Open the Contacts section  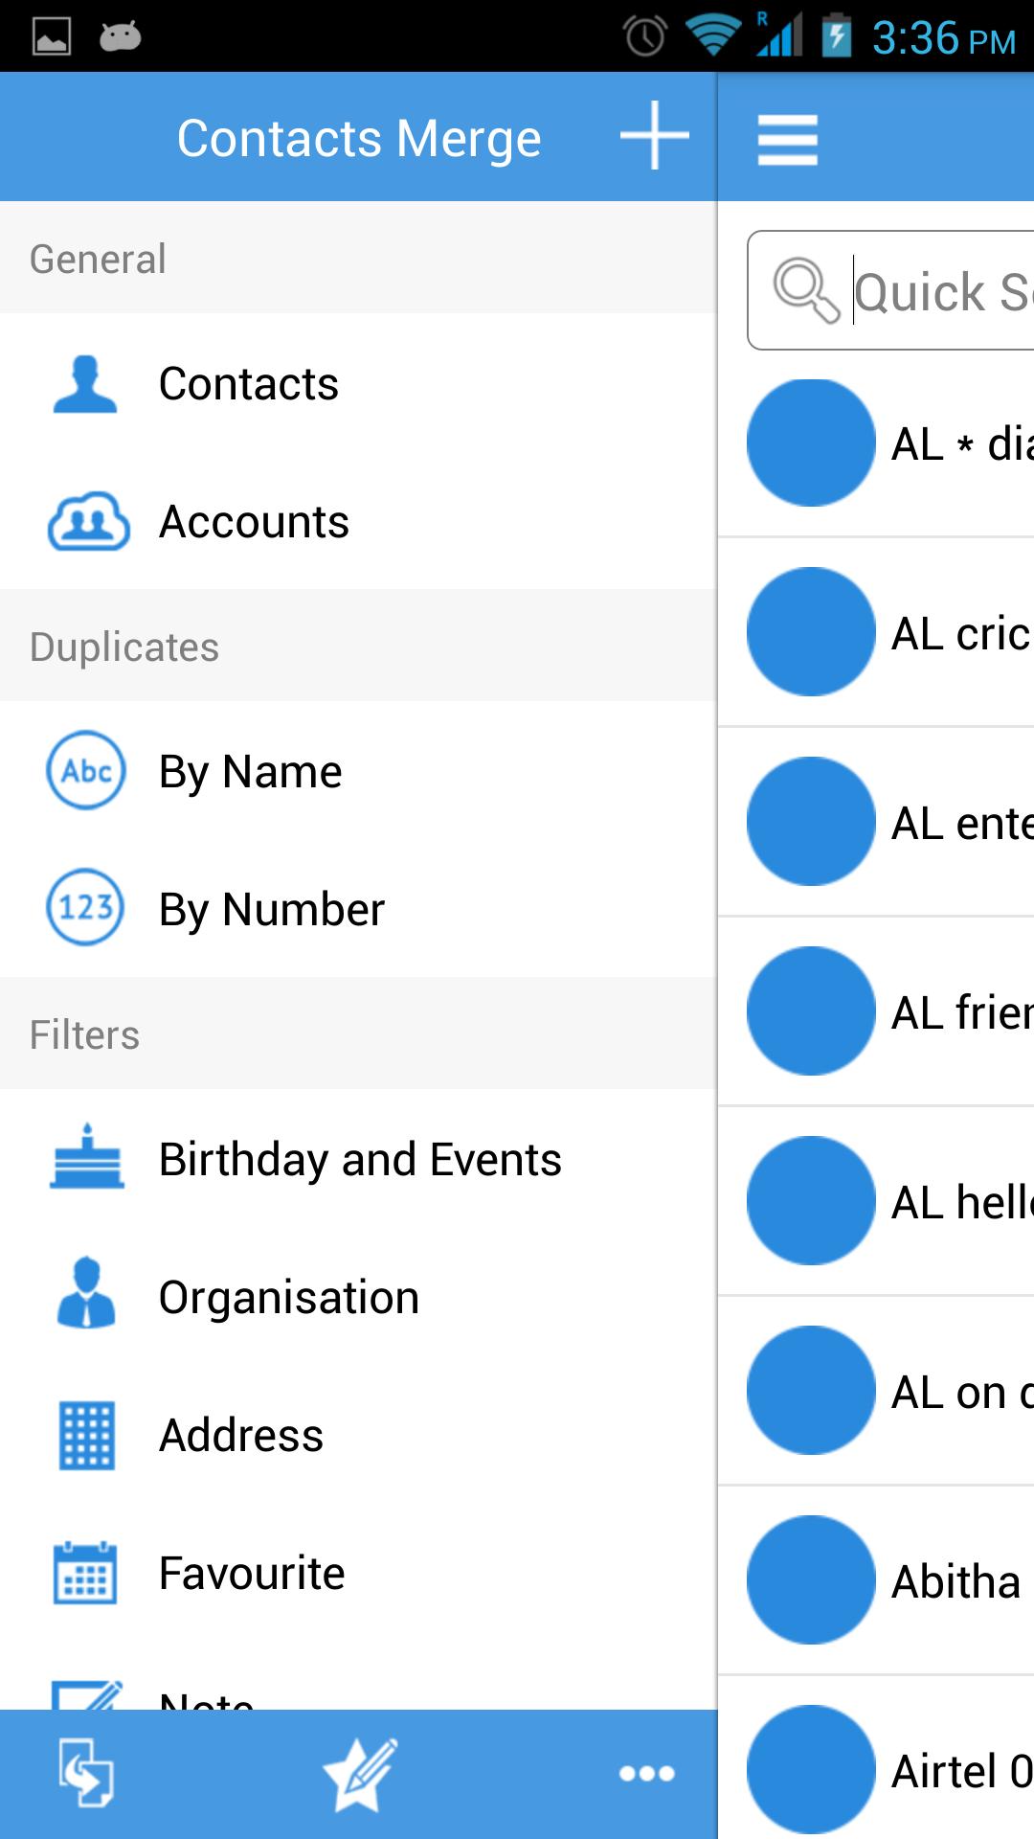pos(249,384)
